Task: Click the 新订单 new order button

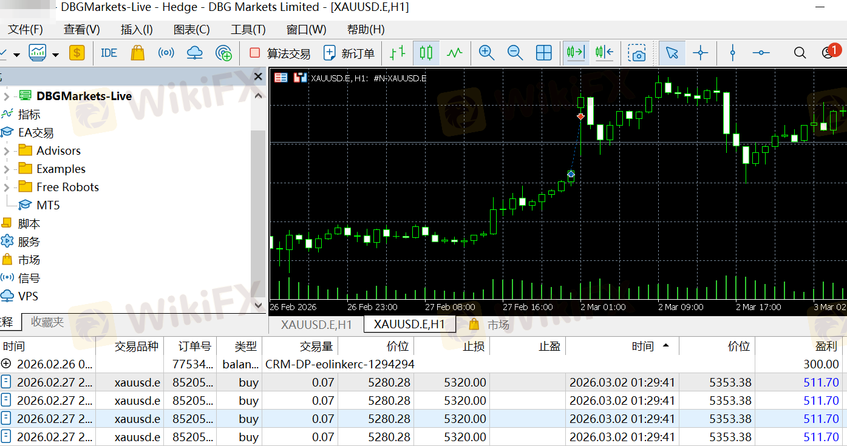Action: (x=349, y=53)
